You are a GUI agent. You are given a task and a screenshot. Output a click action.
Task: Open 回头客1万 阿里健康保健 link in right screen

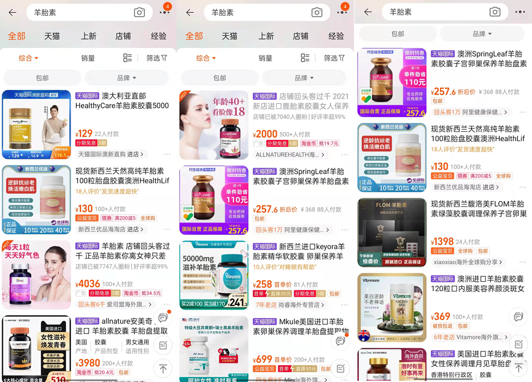470,112
